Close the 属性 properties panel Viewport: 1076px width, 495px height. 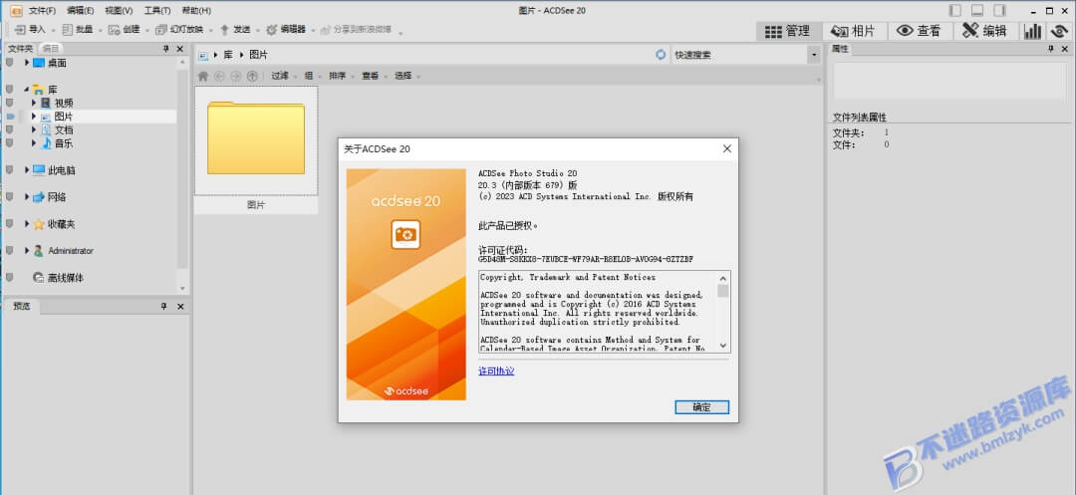point(1066,49)
